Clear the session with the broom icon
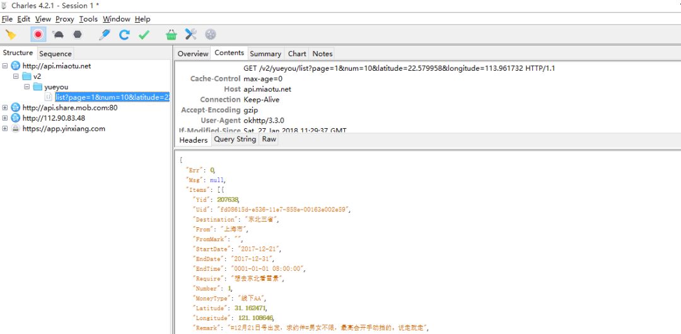The image size is (681, 334). [x=11, y=35]
